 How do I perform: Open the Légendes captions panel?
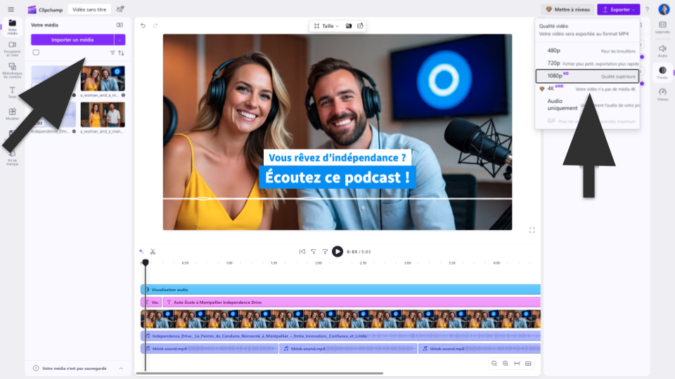pos(662,27)
